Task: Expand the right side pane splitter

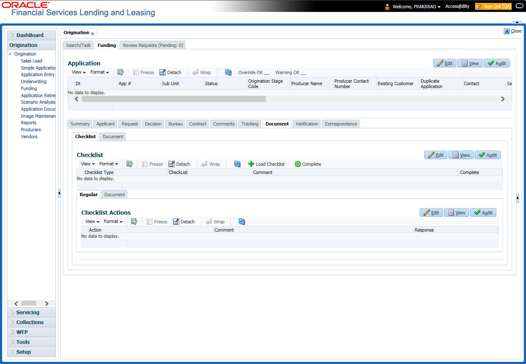Action: click(517, 198)
